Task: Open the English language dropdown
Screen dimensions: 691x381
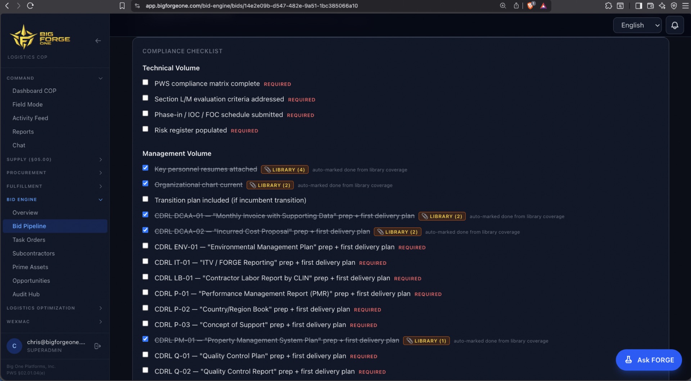Action: 637,25
